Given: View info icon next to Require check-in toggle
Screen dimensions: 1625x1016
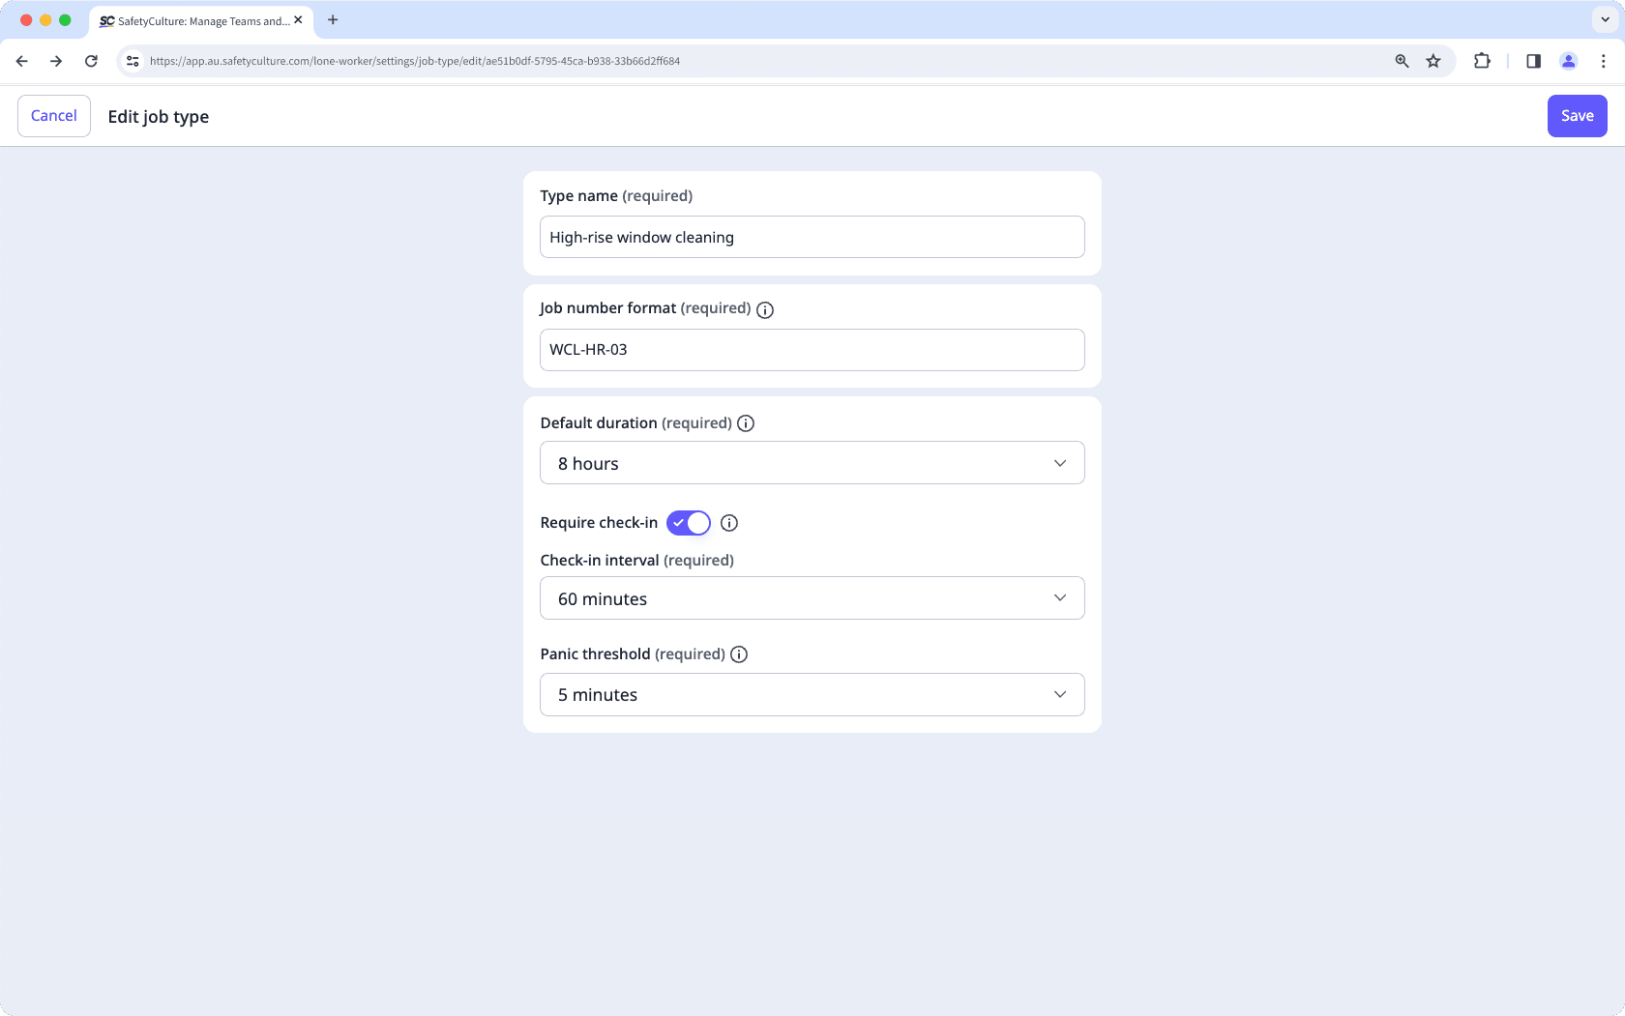Looking at the screenshot, I should (x=728, y=523).
